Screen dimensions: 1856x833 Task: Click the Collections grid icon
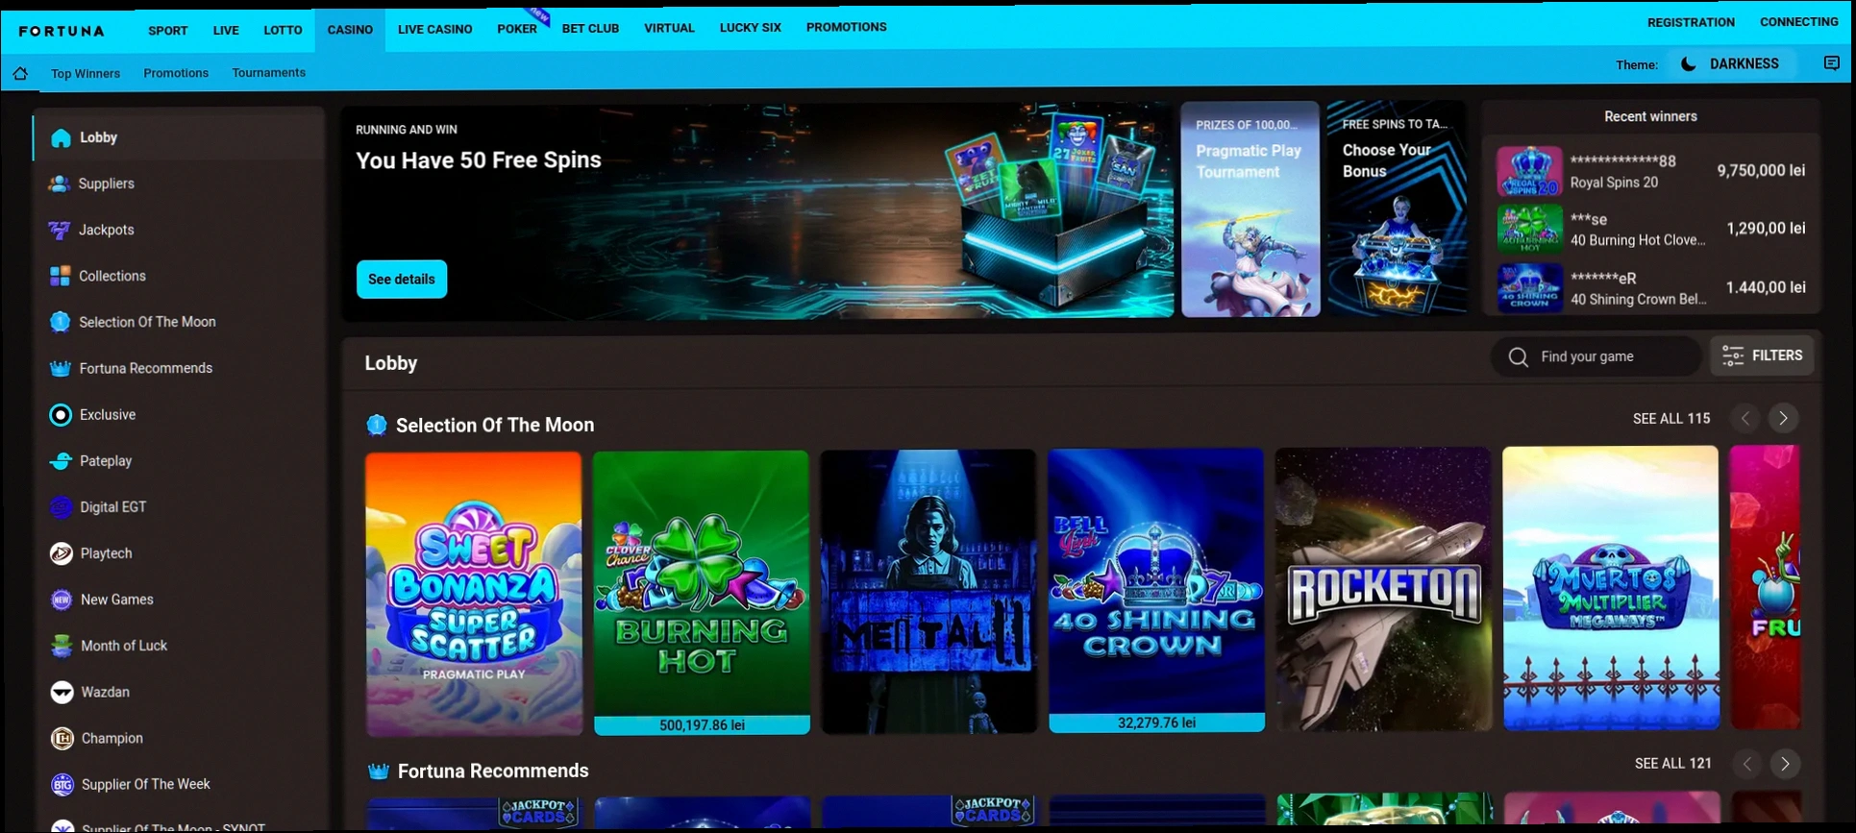click(x=60, y=276)
